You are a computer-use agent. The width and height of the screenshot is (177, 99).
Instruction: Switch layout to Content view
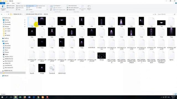[29, 10]
